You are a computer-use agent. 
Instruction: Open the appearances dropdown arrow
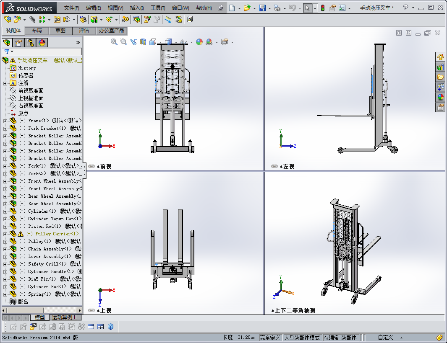pos(216,41)
